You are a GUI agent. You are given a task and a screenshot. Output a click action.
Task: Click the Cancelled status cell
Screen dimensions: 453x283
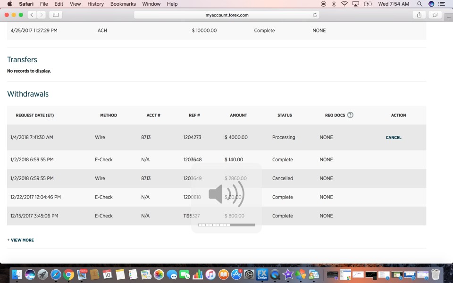point(282,178)
